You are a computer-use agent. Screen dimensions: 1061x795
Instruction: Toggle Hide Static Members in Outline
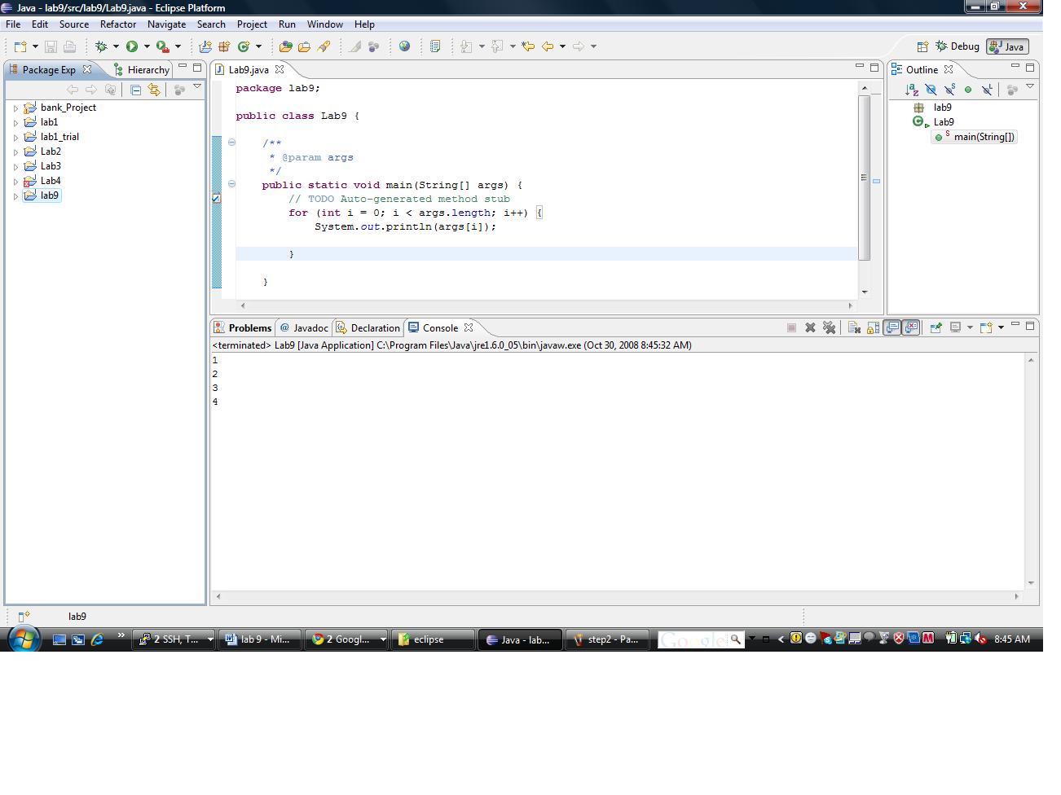949,90
